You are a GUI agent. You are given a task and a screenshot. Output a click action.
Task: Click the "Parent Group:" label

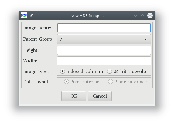click(38, 39)
